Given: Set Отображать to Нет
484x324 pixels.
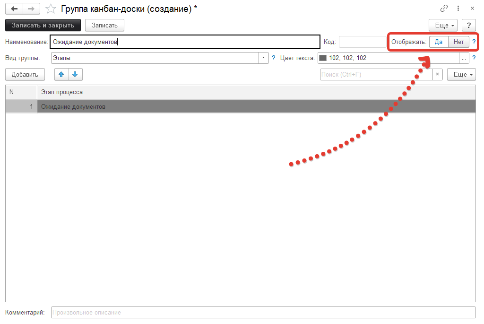Looking at the screenshot, I should click(x=458, y=42).
